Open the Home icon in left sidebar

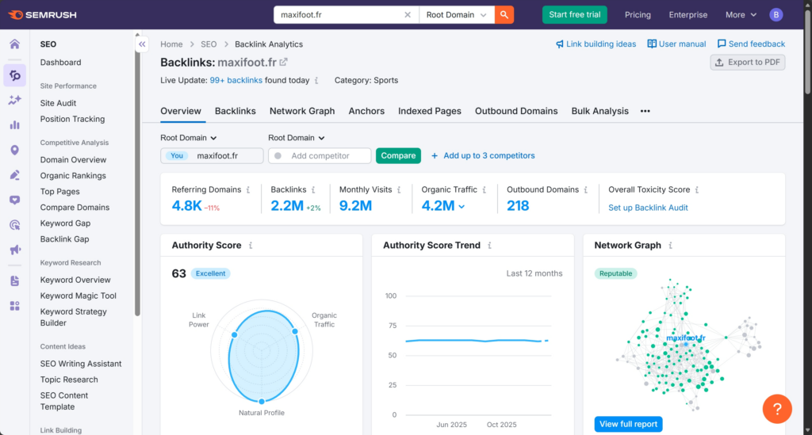click(14, 44)
